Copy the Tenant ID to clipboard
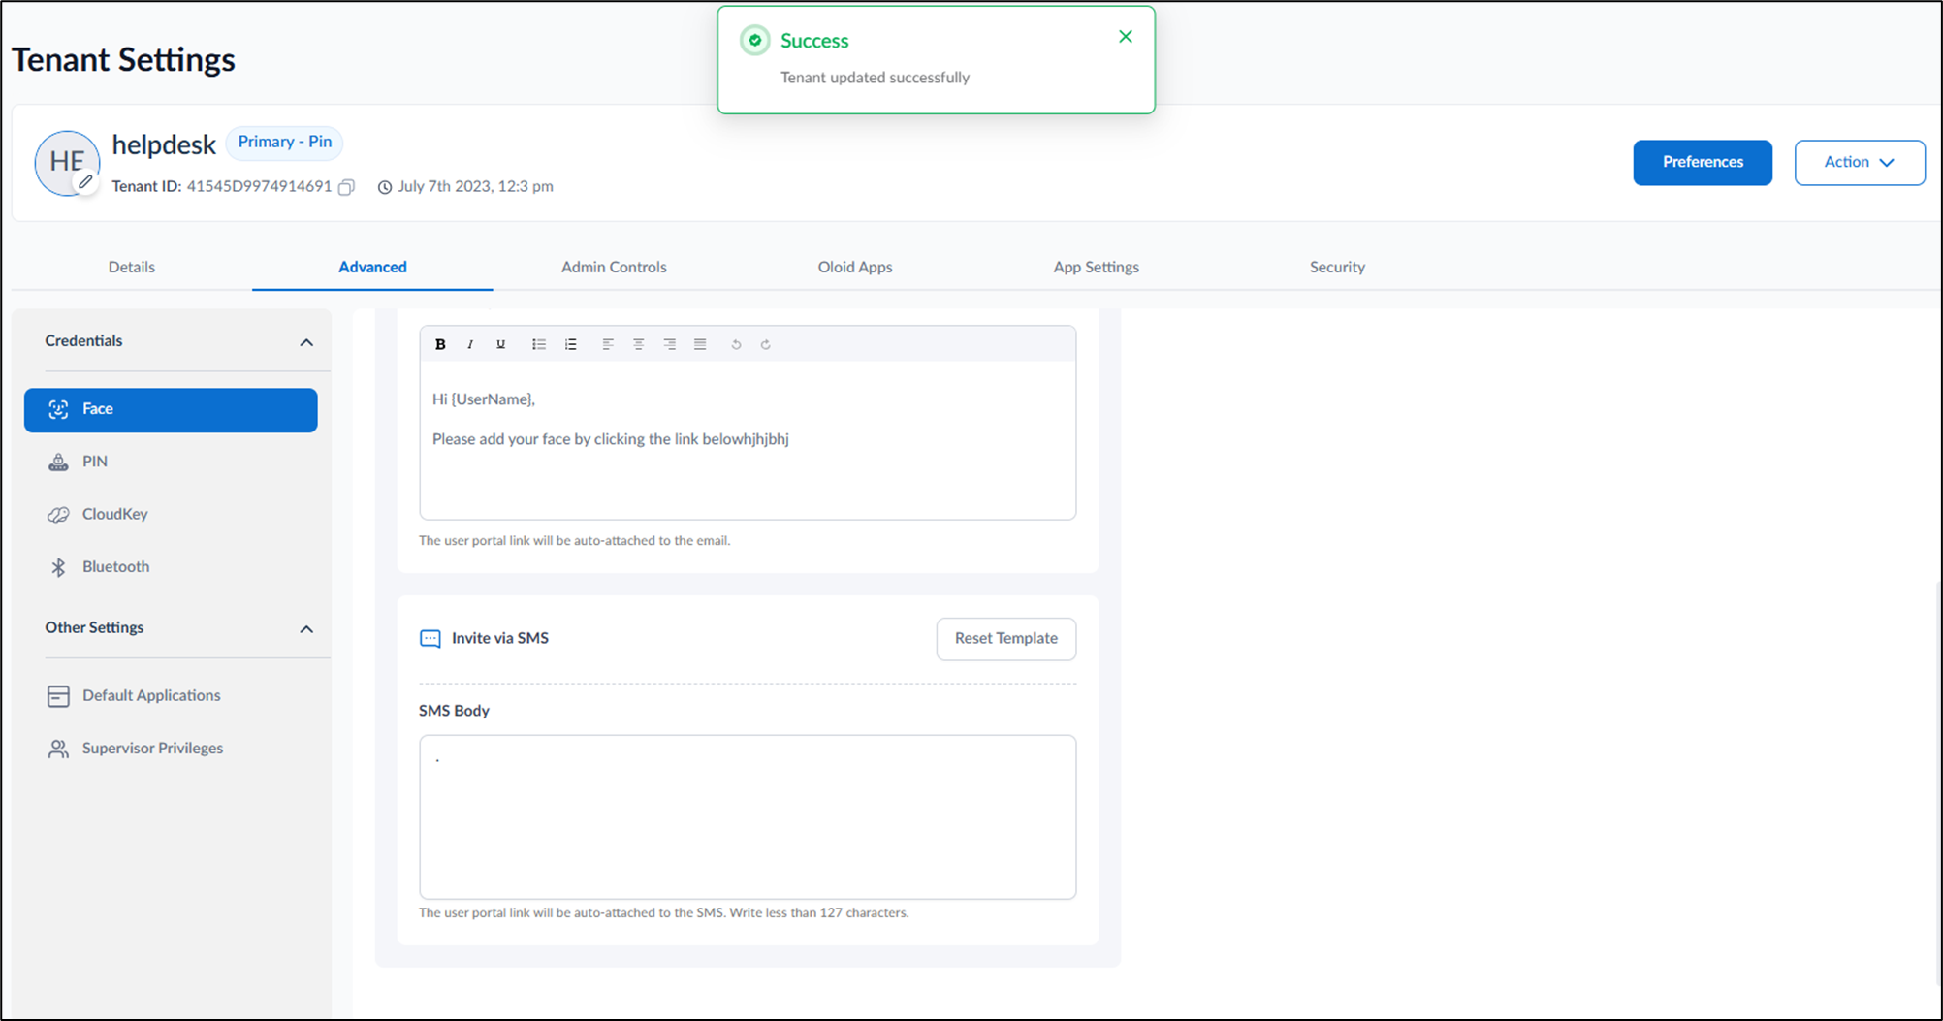This screenshot has height=1021, width=1943. click(346, 187)
